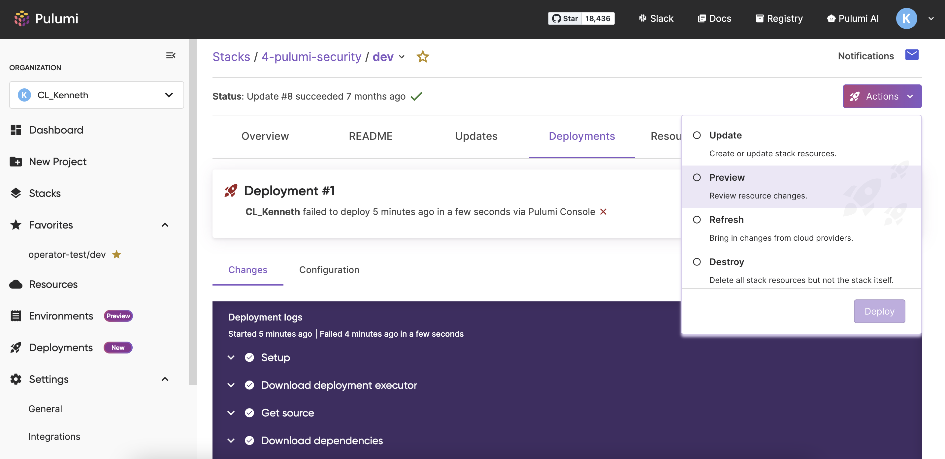Select the Preview radio option

click(697, 177)
